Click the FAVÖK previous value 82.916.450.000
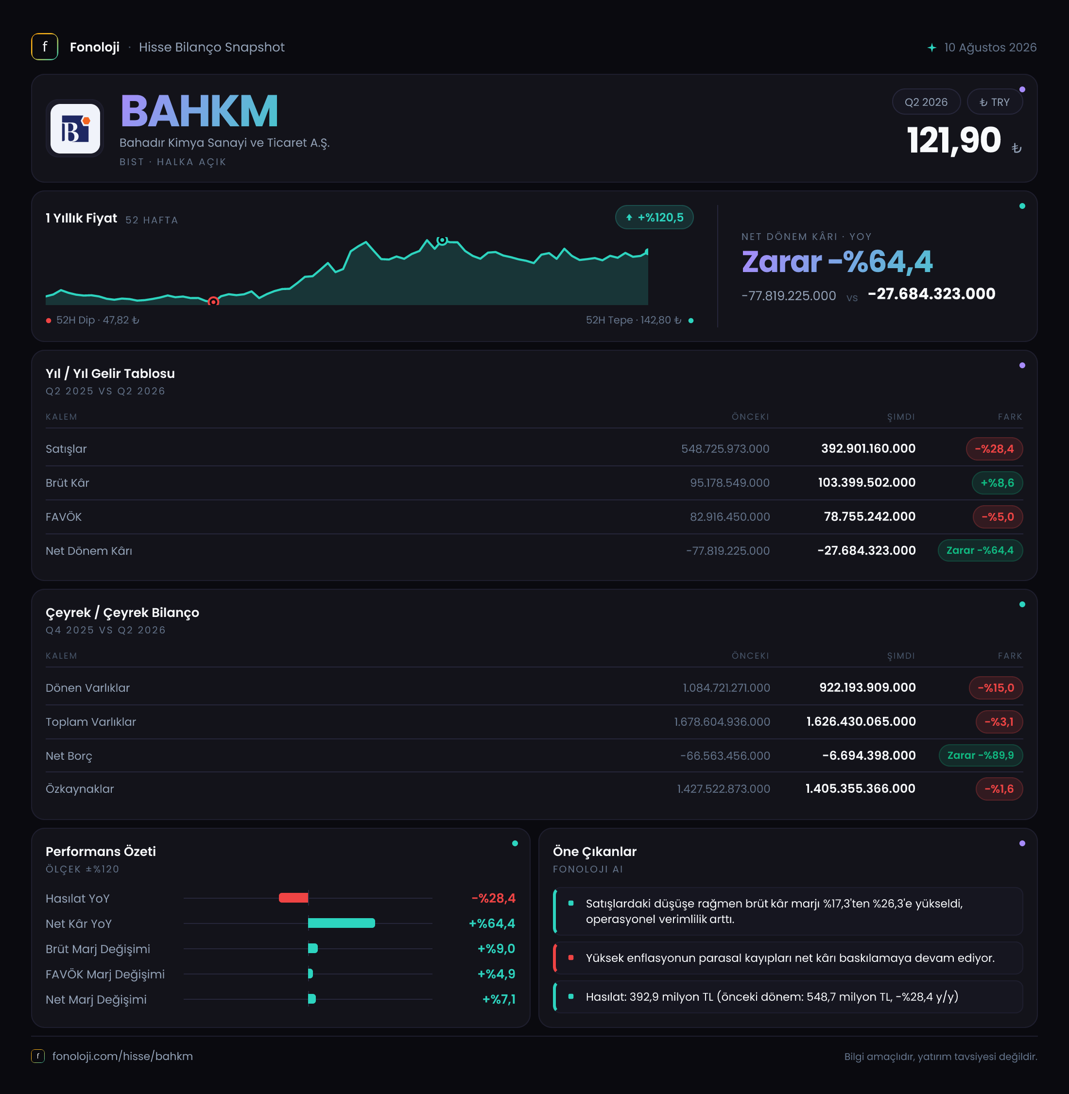Image resolution: width=1069 pixels, height=1094 pixels. coord(729,516)
